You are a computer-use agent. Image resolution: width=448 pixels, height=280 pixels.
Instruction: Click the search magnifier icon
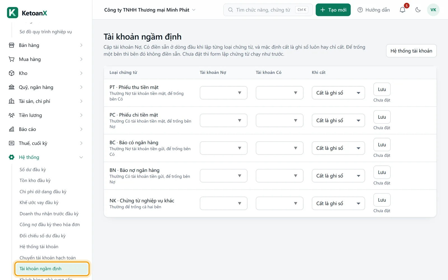coord(230,10)
